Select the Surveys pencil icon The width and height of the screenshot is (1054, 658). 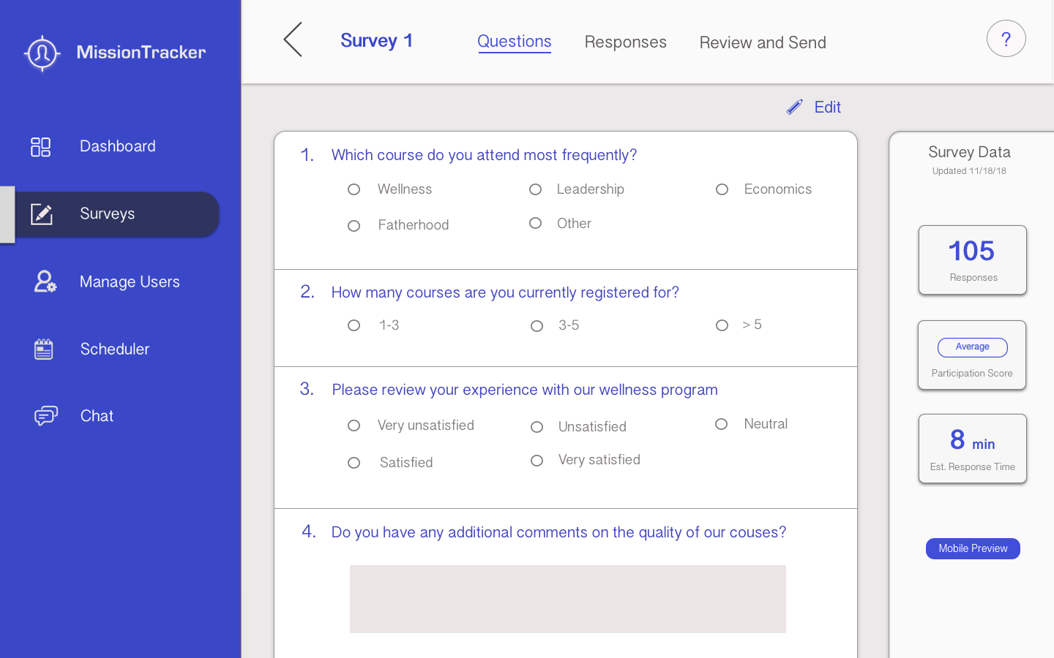(42, 214)
